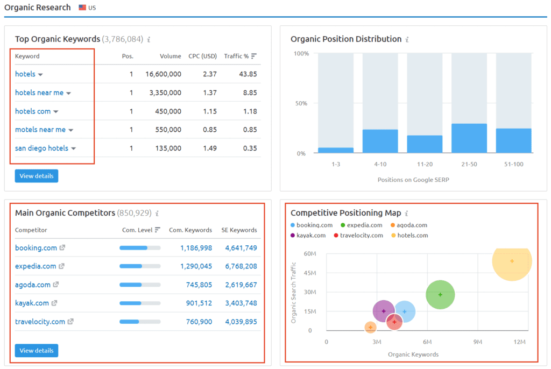This screenshot has width=551, height=369.
Task: Click the 1-3 positions bar in chart
Action: tap(336, 151)
